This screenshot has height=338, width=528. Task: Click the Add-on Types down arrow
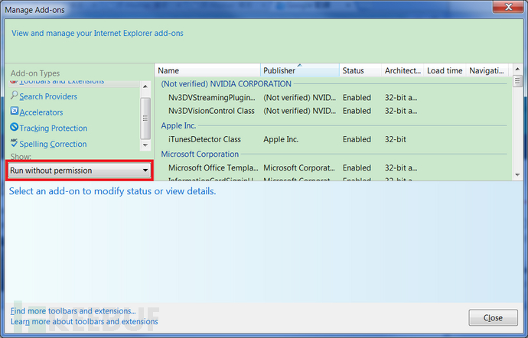pyautogui.click(x=145, y=145)
